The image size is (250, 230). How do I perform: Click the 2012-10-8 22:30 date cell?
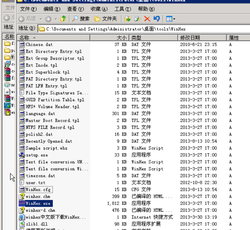(x=199, y=183)
